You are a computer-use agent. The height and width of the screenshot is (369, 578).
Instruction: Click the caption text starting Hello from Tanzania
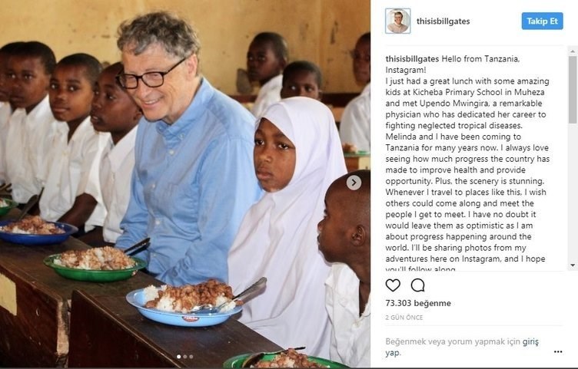(467, 163)
